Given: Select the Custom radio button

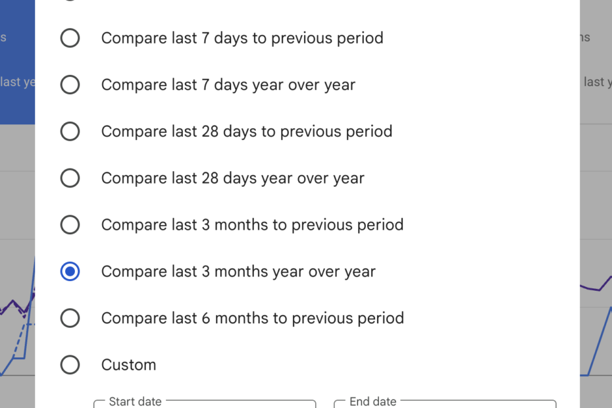Looking at the screenshot, I should point(70,365).
